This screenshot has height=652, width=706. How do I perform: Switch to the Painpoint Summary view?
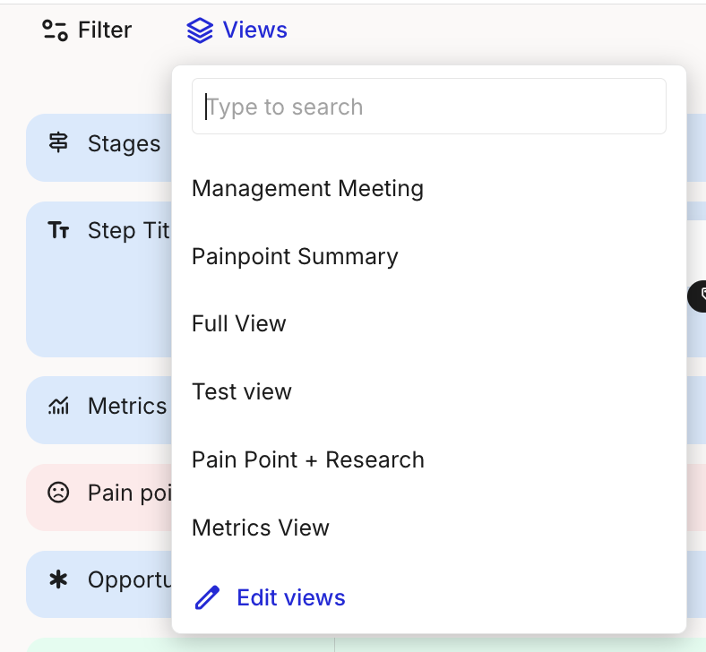295,256
